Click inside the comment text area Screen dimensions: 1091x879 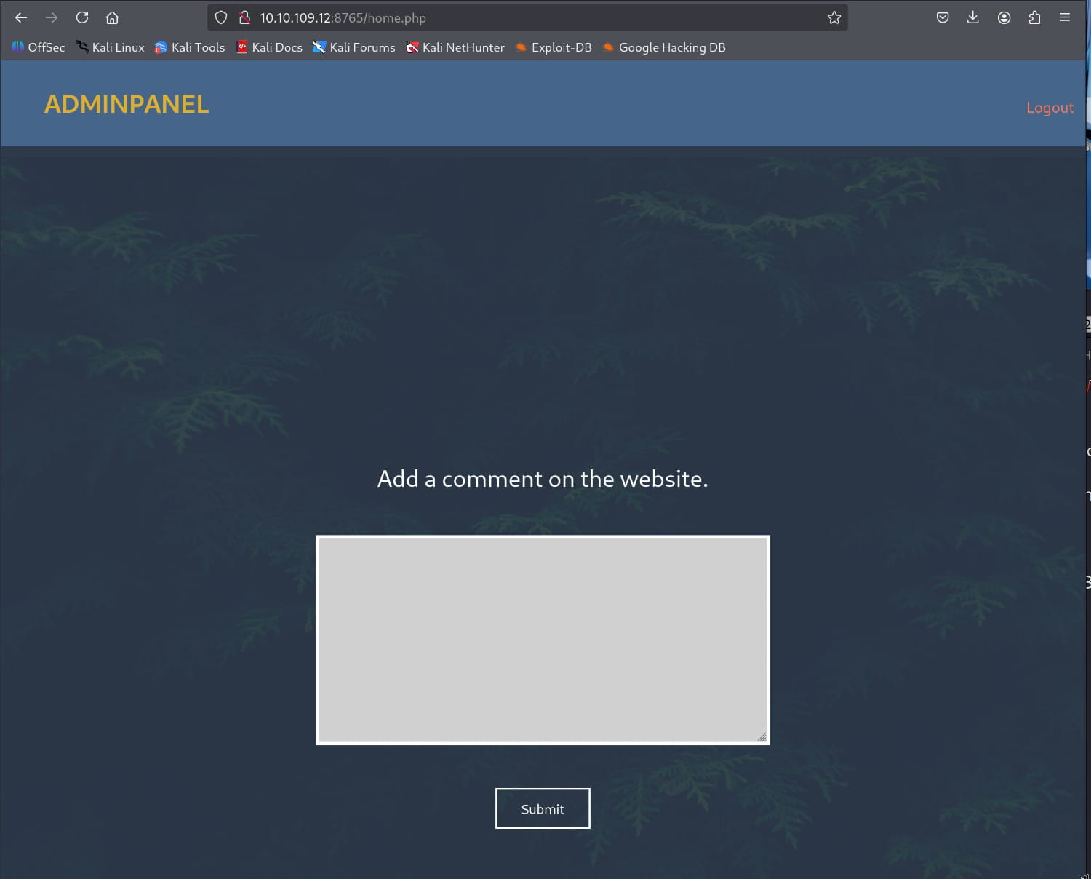click(x=543, y=640)
